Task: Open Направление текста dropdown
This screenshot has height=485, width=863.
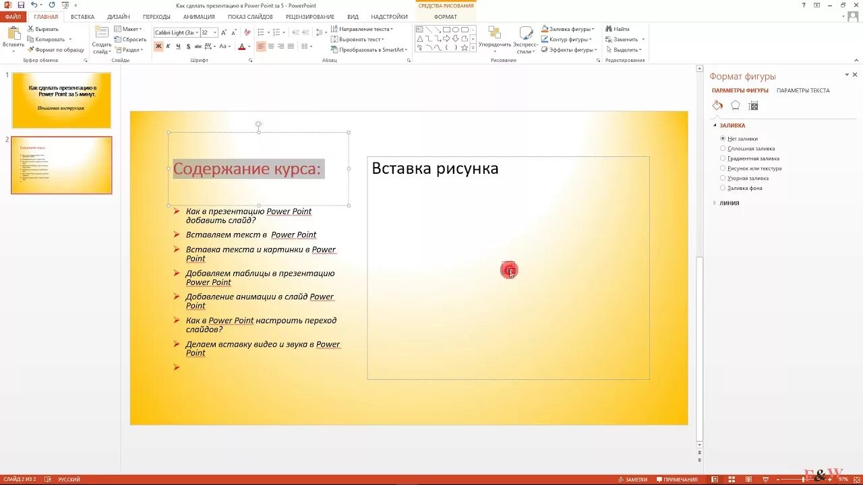Action: click(361, 29)
